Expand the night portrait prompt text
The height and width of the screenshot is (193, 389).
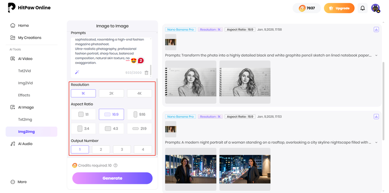[376, 142]
